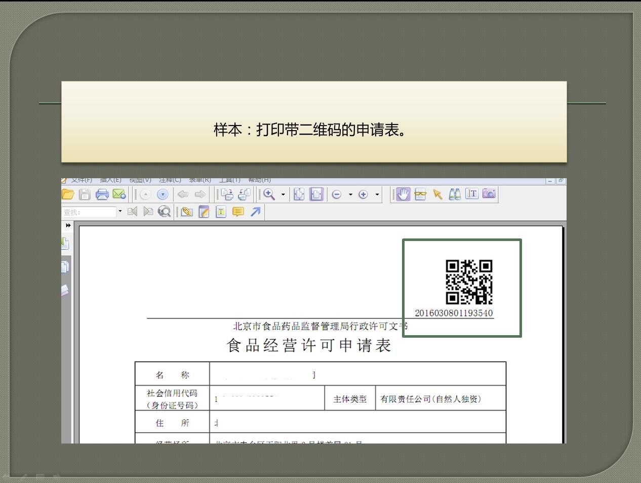Expand the side navigation panel with the chevron
The height and width of the screenshot is (483, 641).
tap(68, 226)
